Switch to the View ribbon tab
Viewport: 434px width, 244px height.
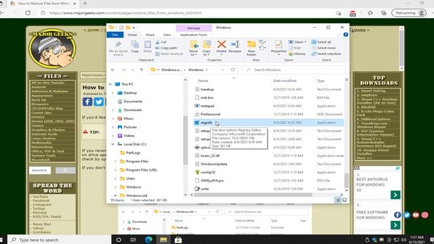tap(167, 35)
